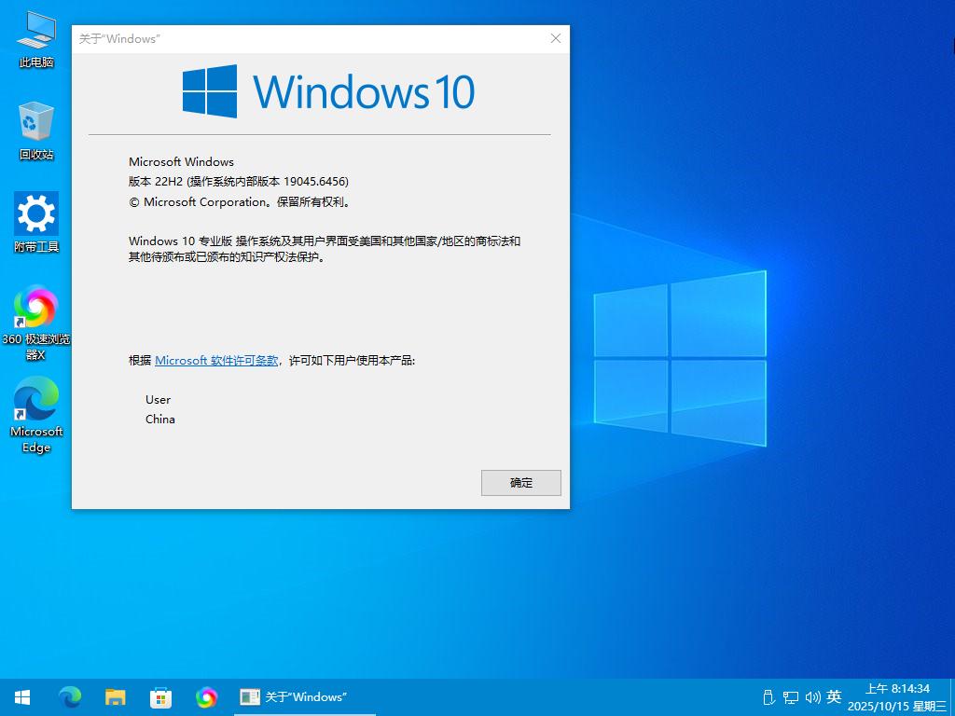The width and height of the screenshot is (955, 716).
Task: Launch Edge from the taskbar
Action: [70, 696]
